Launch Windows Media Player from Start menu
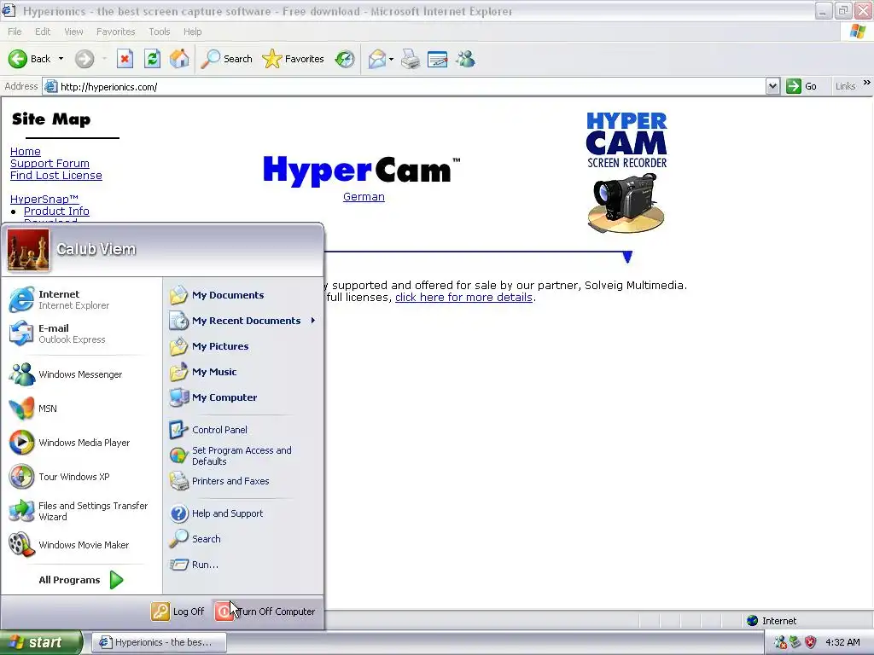This screenshot has height=655, width=874. pyautogui.click(x=81, y=443)
